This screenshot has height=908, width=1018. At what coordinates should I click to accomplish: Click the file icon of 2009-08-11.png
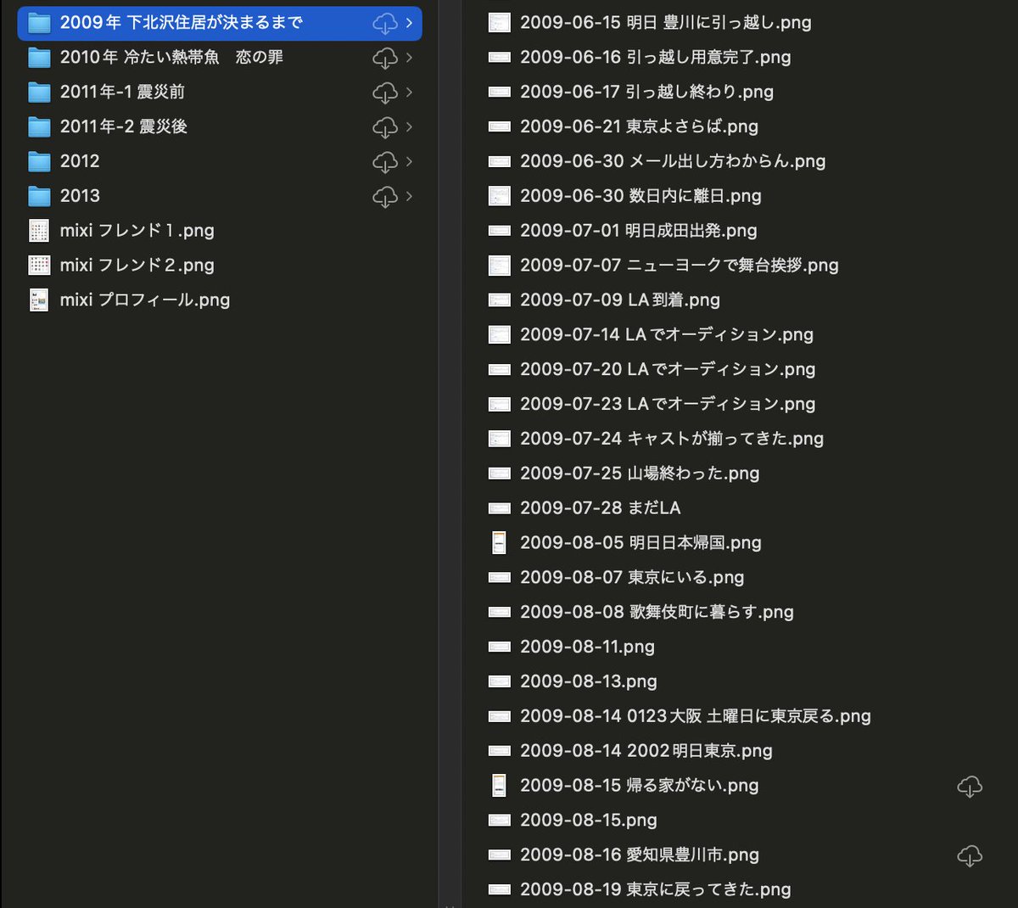click(x=500, y=647)
